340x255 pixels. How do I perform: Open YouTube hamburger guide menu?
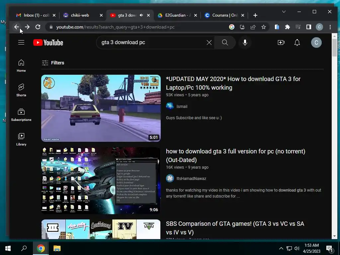click(21, 42)
